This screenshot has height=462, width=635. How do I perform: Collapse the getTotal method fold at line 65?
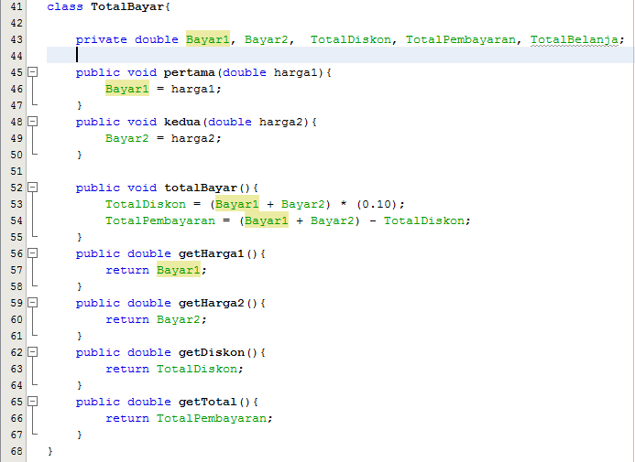(32, 402)
